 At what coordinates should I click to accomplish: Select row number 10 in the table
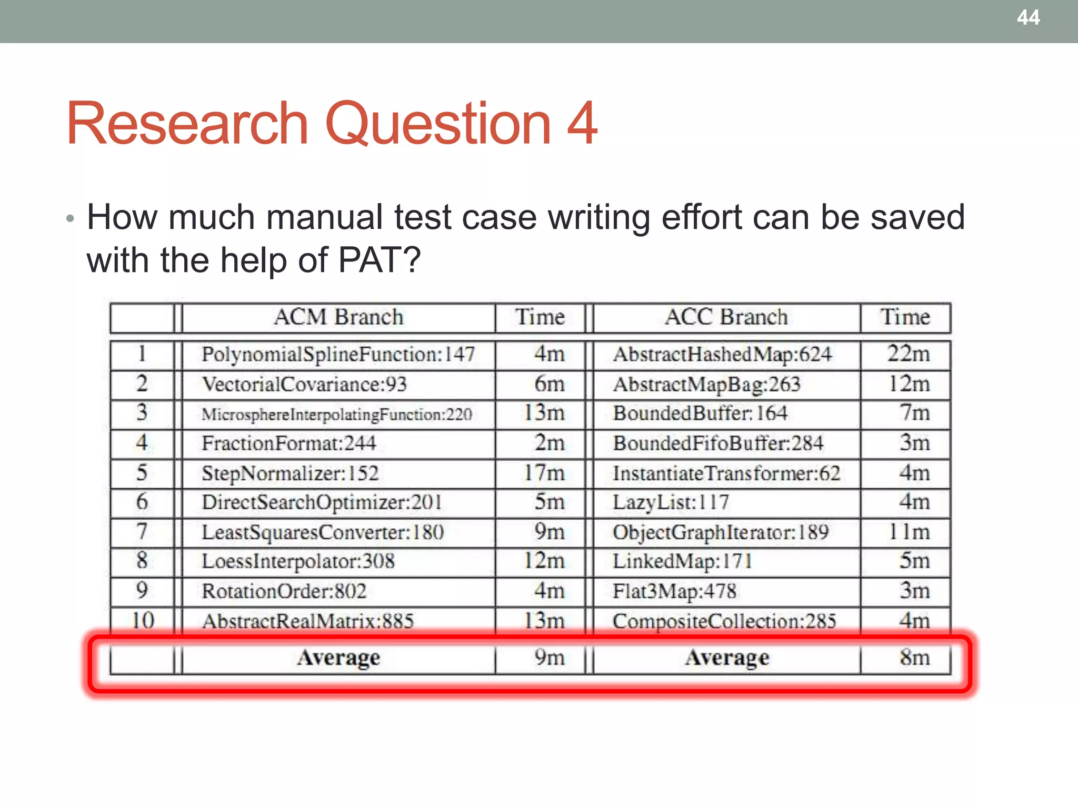pos(143,621)
